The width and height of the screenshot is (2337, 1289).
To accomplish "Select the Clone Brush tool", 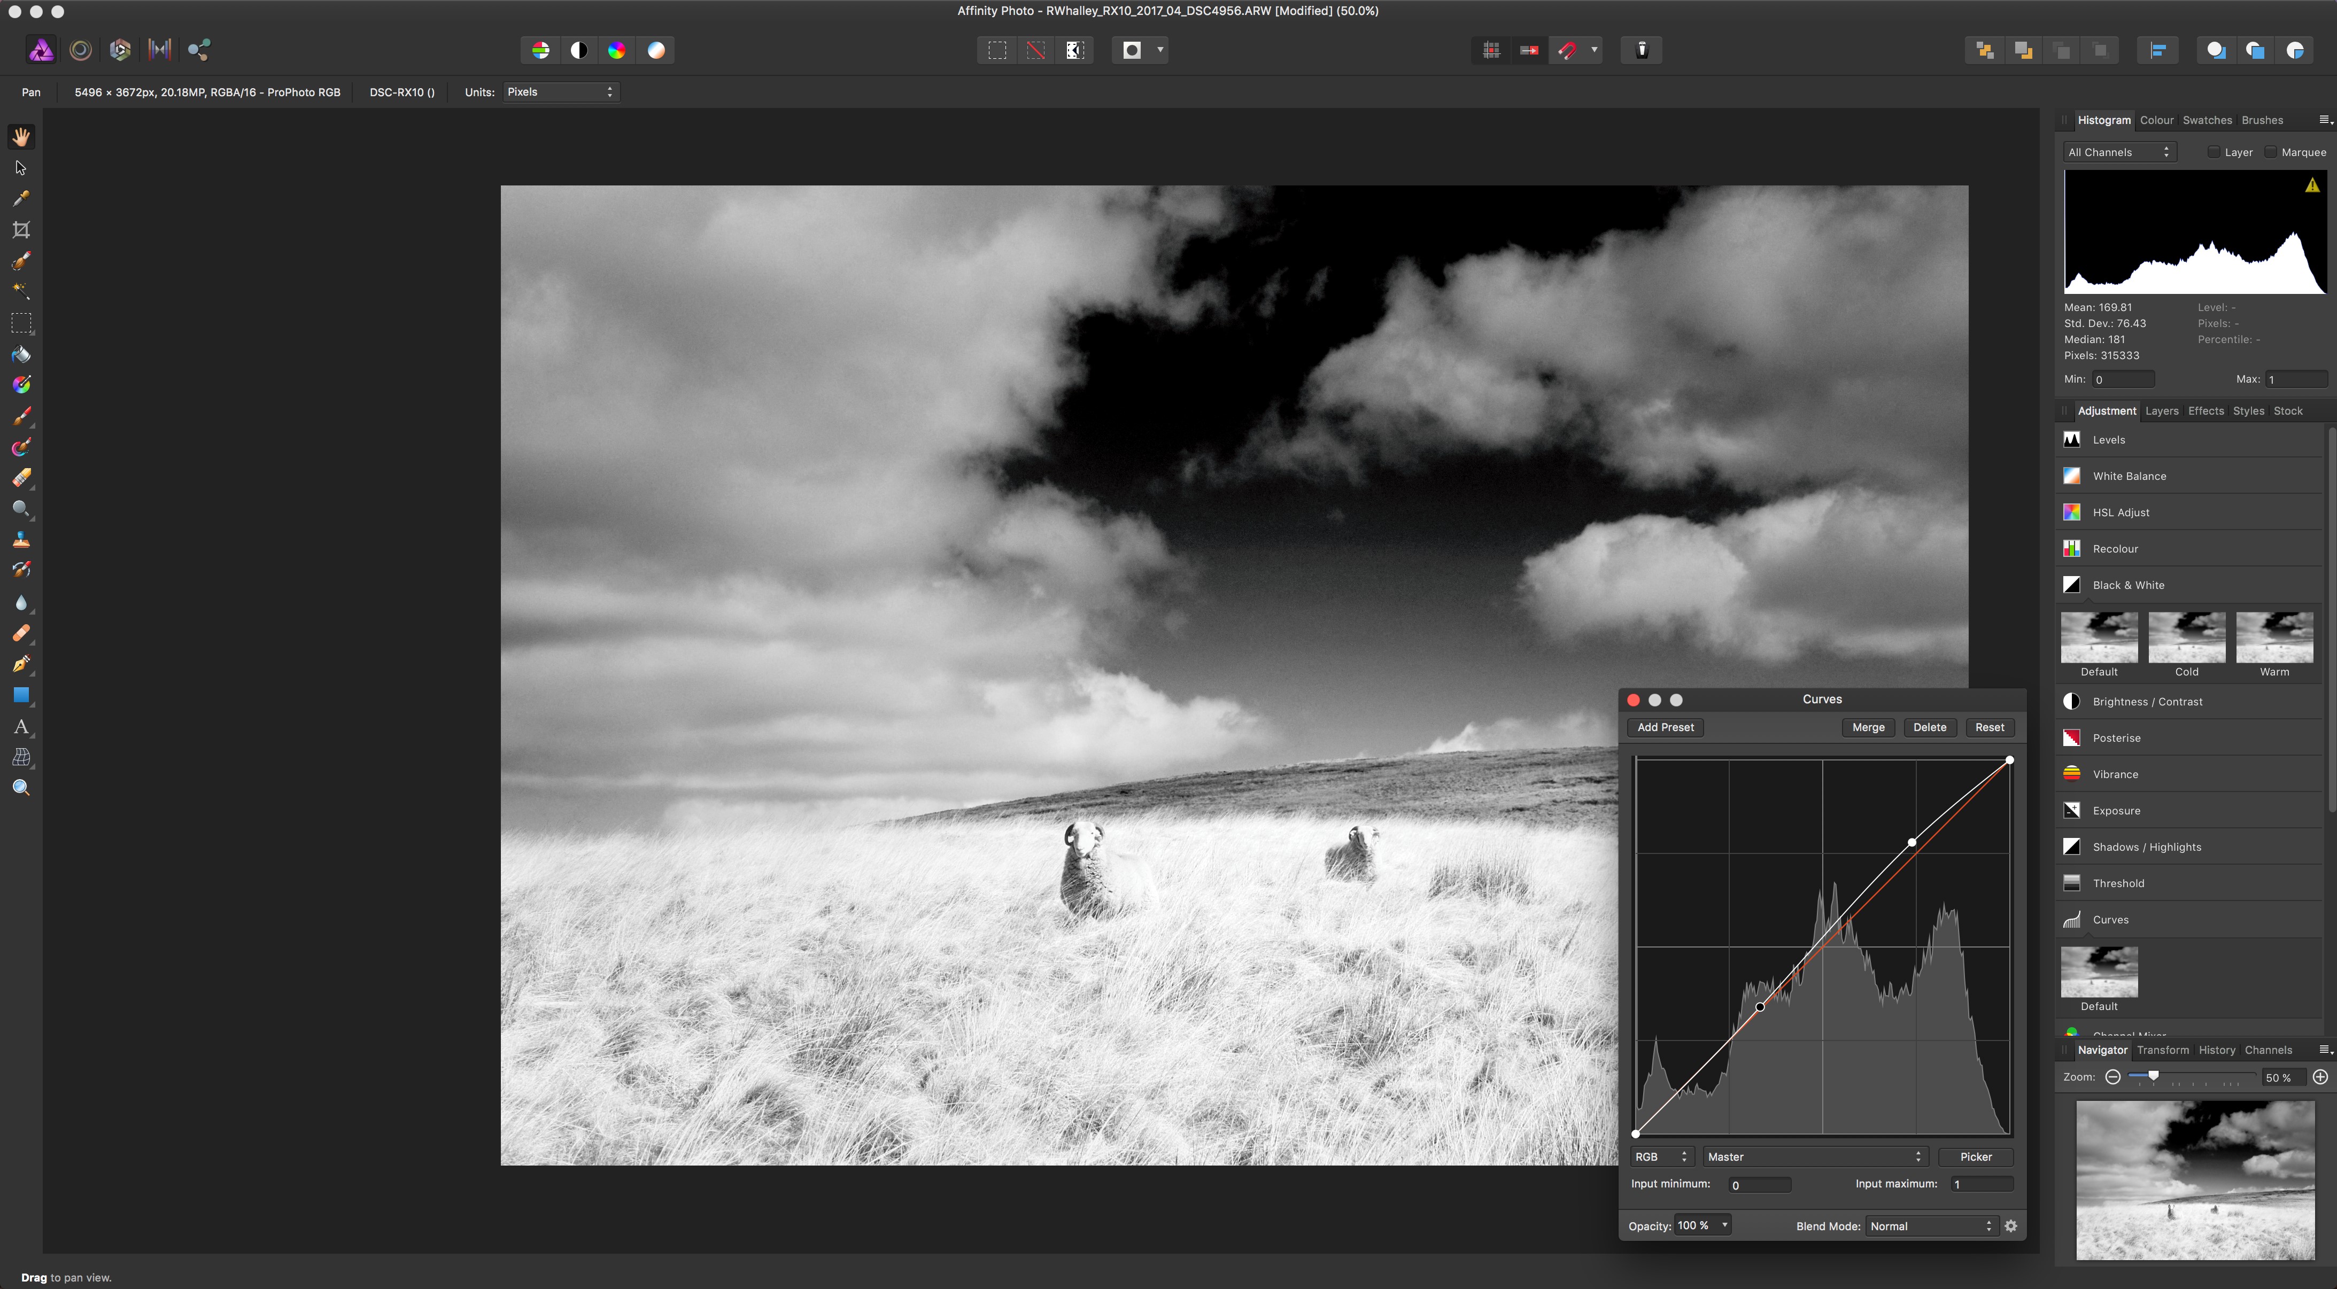I will (21, 540).
